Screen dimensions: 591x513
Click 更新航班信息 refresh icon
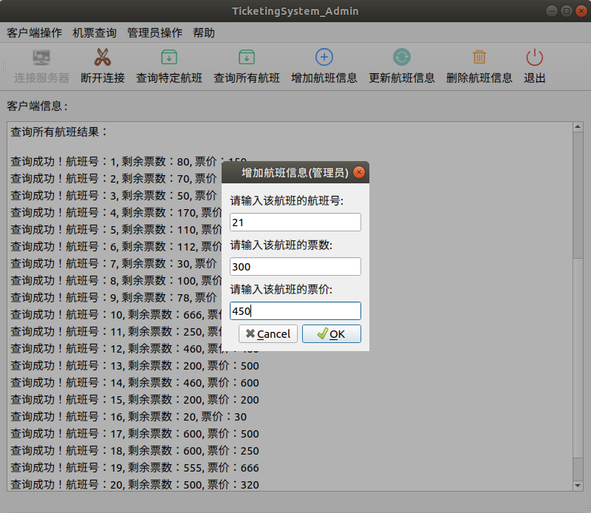point(402,58)
